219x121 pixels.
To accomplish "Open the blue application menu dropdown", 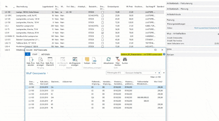I will [x=28, y=54].
